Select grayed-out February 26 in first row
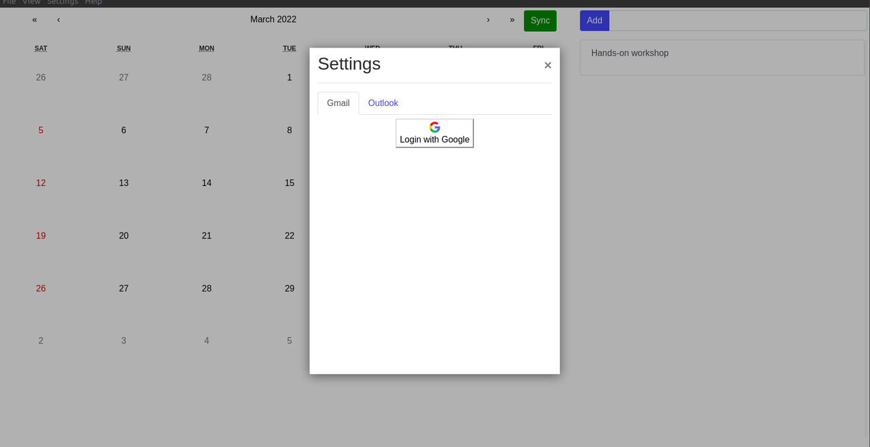This screenshot has height=447, width=870. coord(41,77)
